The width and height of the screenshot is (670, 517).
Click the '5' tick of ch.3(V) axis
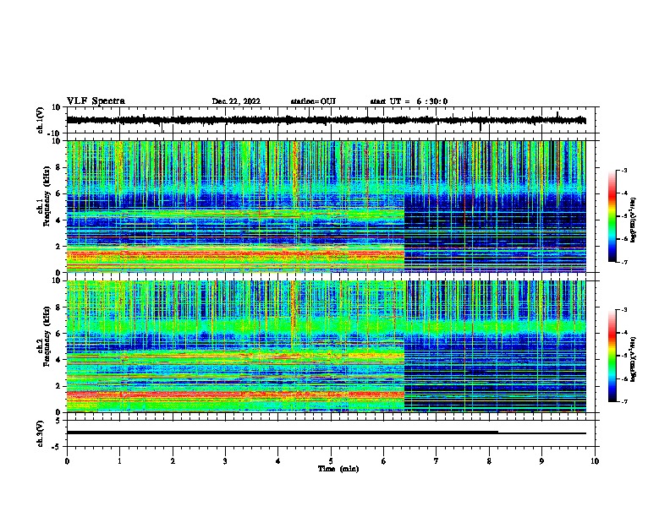[59, 421]
